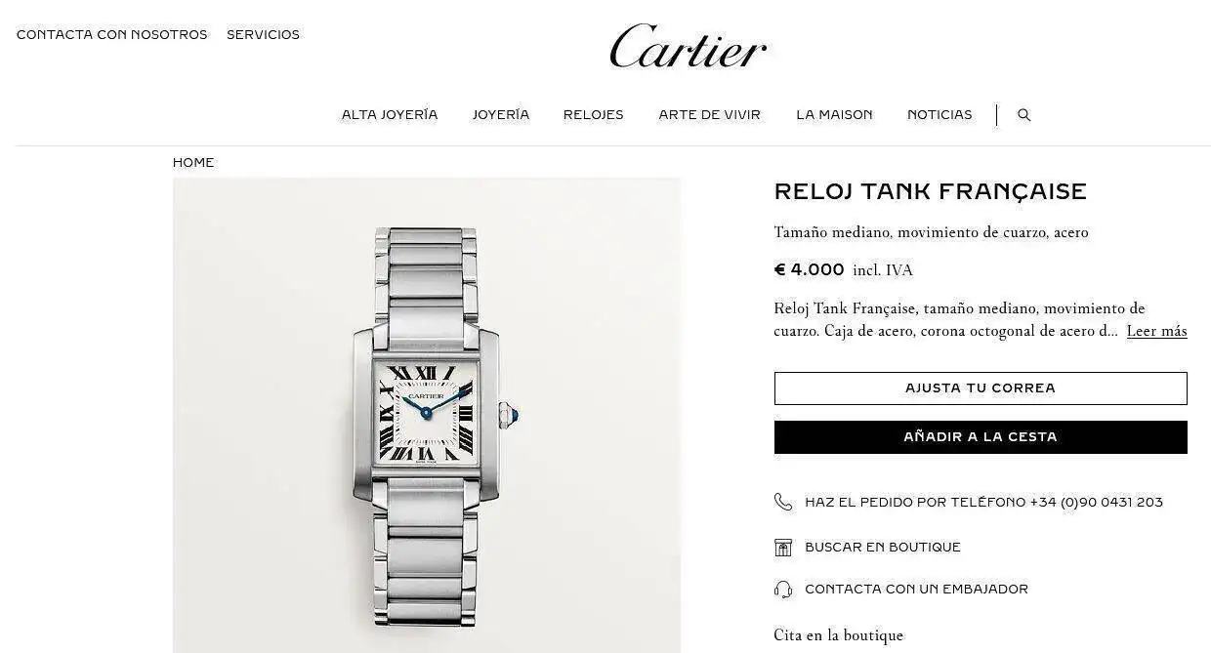Open the Noticias menu

pyautogui.click(x=940, y=115)
